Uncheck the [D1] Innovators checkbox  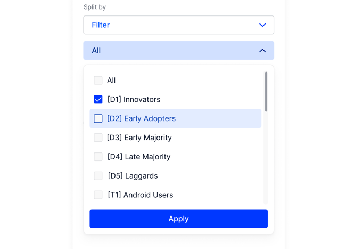tap(98, 100)
